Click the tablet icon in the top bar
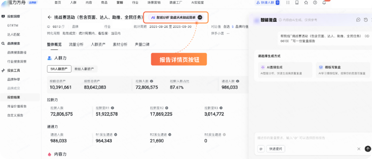 (297, 3)
